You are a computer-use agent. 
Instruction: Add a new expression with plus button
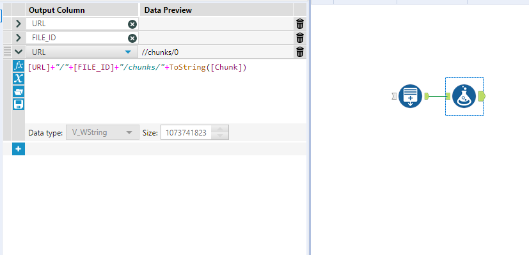pos(19,149)
